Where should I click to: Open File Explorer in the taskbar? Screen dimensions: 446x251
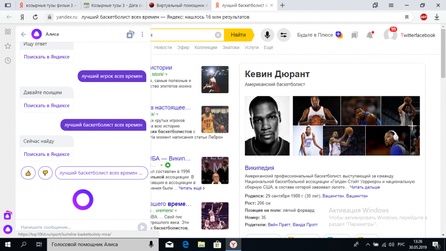click(x=202, y=244)
